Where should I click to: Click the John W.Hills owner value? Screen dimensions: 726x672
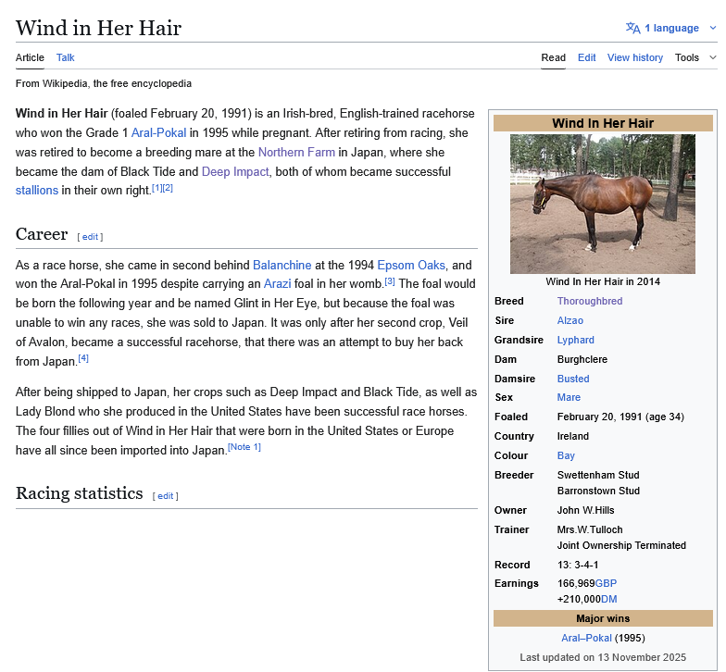(x=585, y=510)
